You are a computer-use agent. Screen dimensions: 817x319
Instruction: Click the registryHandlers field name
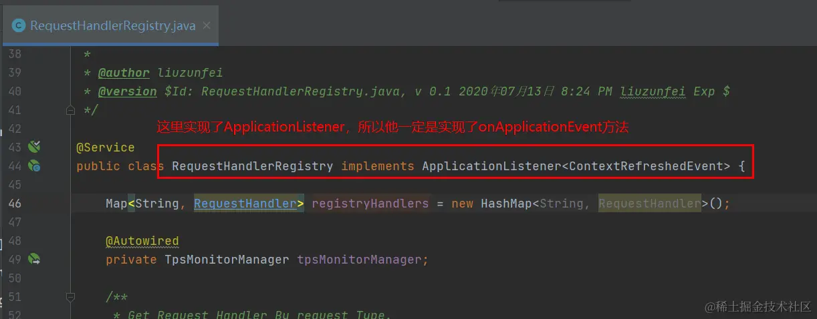[370, 204]
